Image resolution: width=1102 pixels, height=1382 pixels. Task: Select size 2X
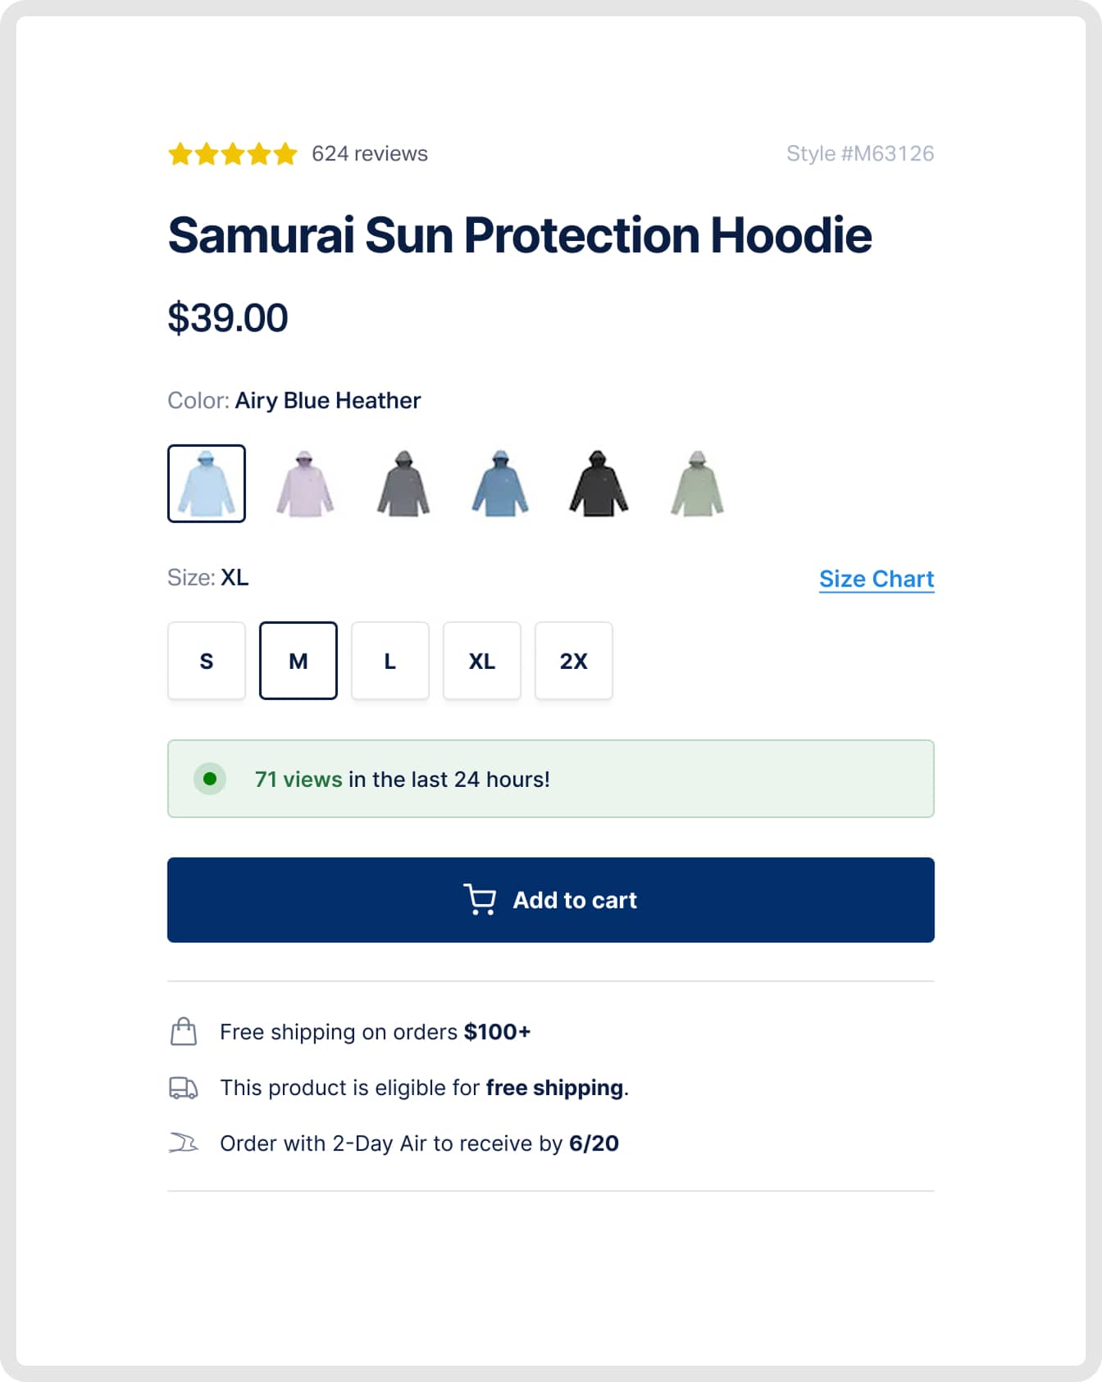[x=573, y=661]
